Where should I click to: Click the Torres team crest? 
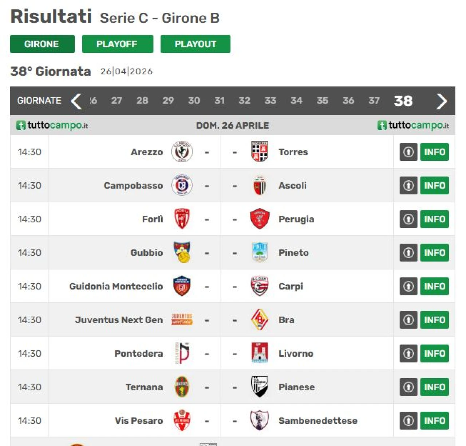[259, 152]
